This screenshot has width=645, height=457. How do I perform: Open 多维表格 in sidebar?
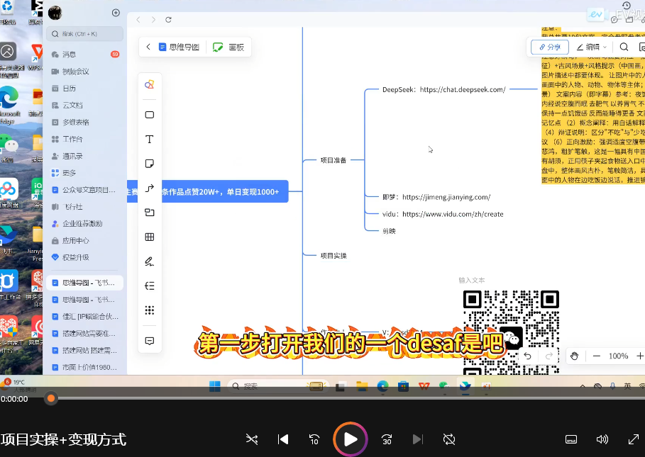coord(85,122)
